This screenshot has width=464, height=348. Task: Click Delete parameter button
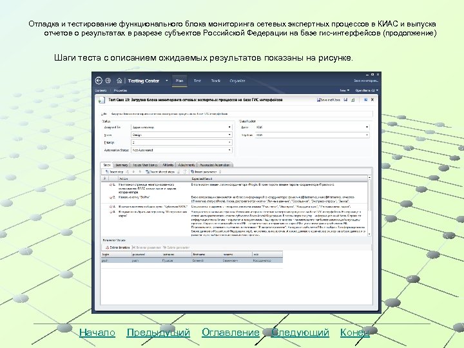[x=176, y=247]
